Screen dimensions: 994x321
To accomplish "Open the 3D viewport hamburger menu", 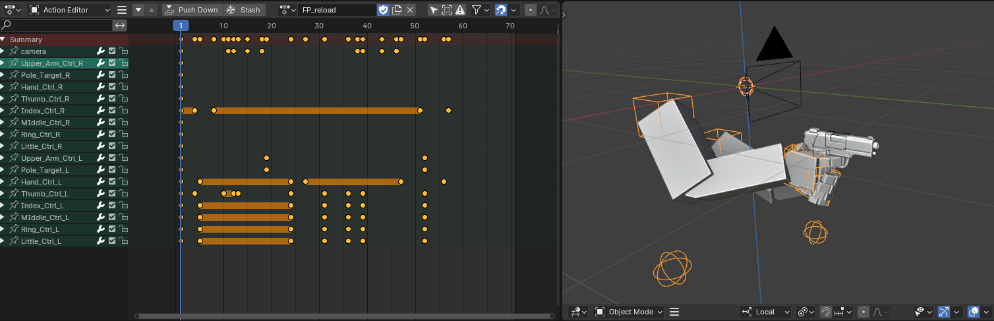I will point(674,312).
